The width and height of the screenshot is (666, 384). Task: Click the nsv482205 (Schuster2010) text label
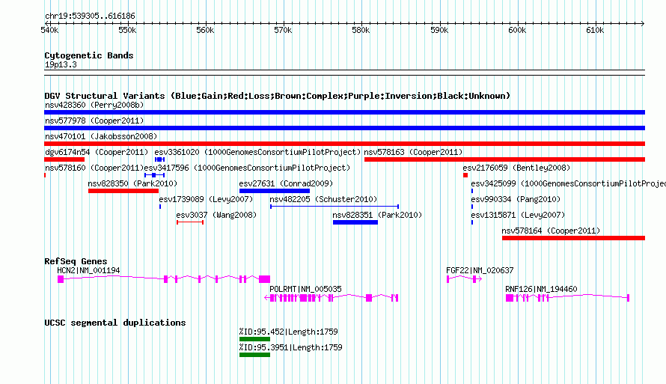(x=323, y=199)
